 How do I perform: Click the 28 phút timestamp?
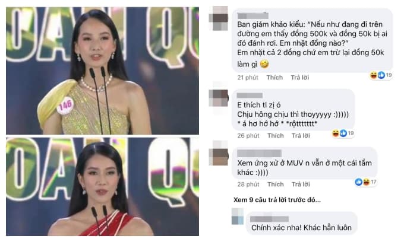click(248, 184)
